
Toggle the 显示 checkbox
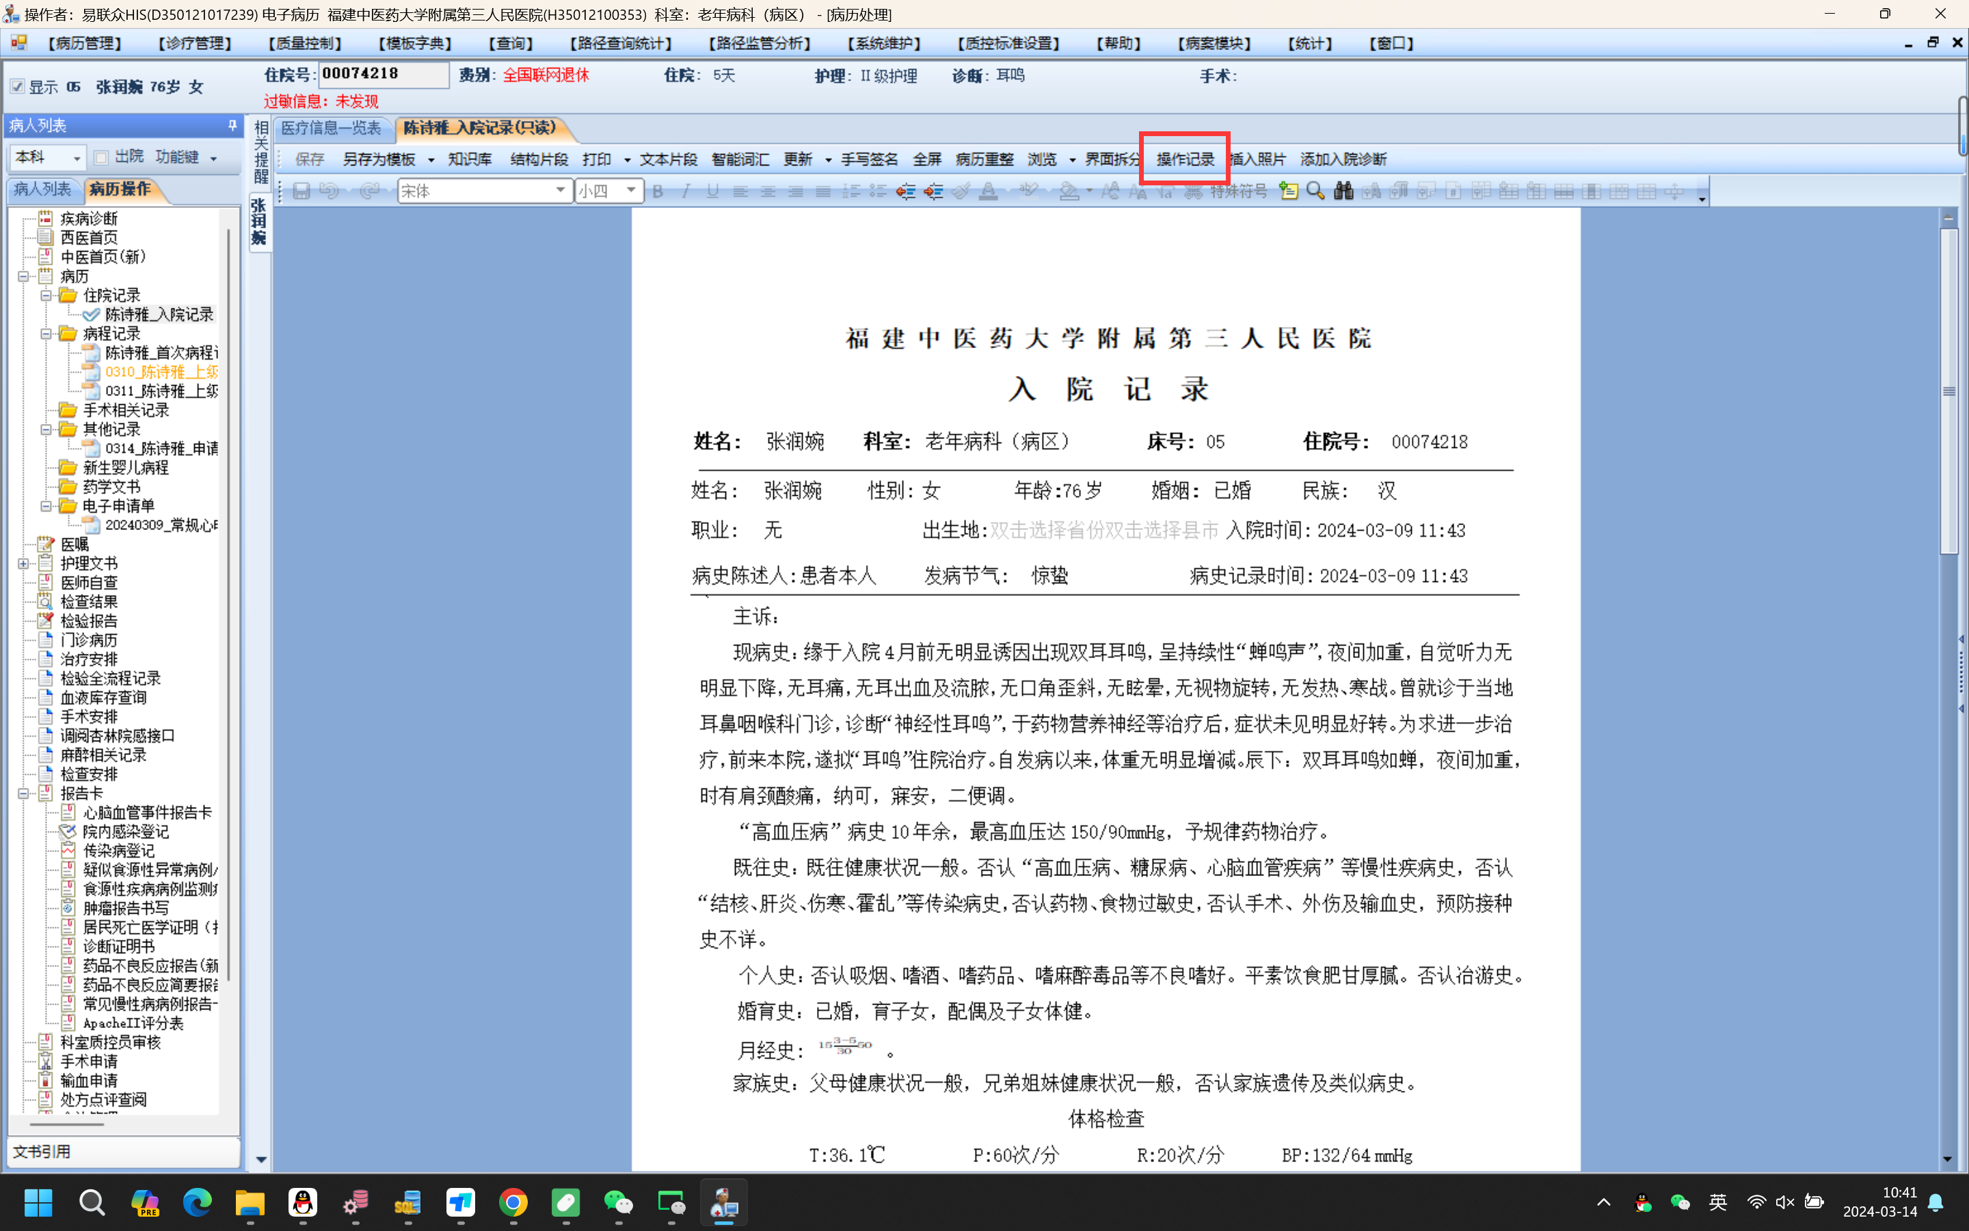tap(18, 86)
